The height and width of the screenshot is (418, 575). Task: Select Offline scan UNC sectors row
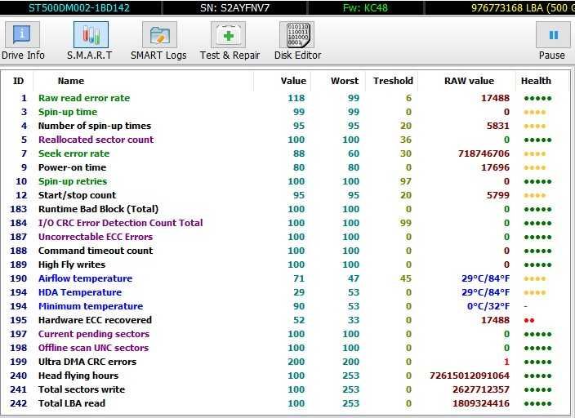click(x=285, y=348)
